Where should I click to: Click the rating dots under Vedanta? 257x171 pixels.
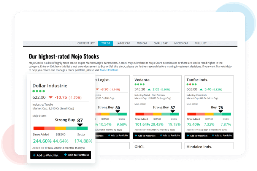click(x=140, y=84)
